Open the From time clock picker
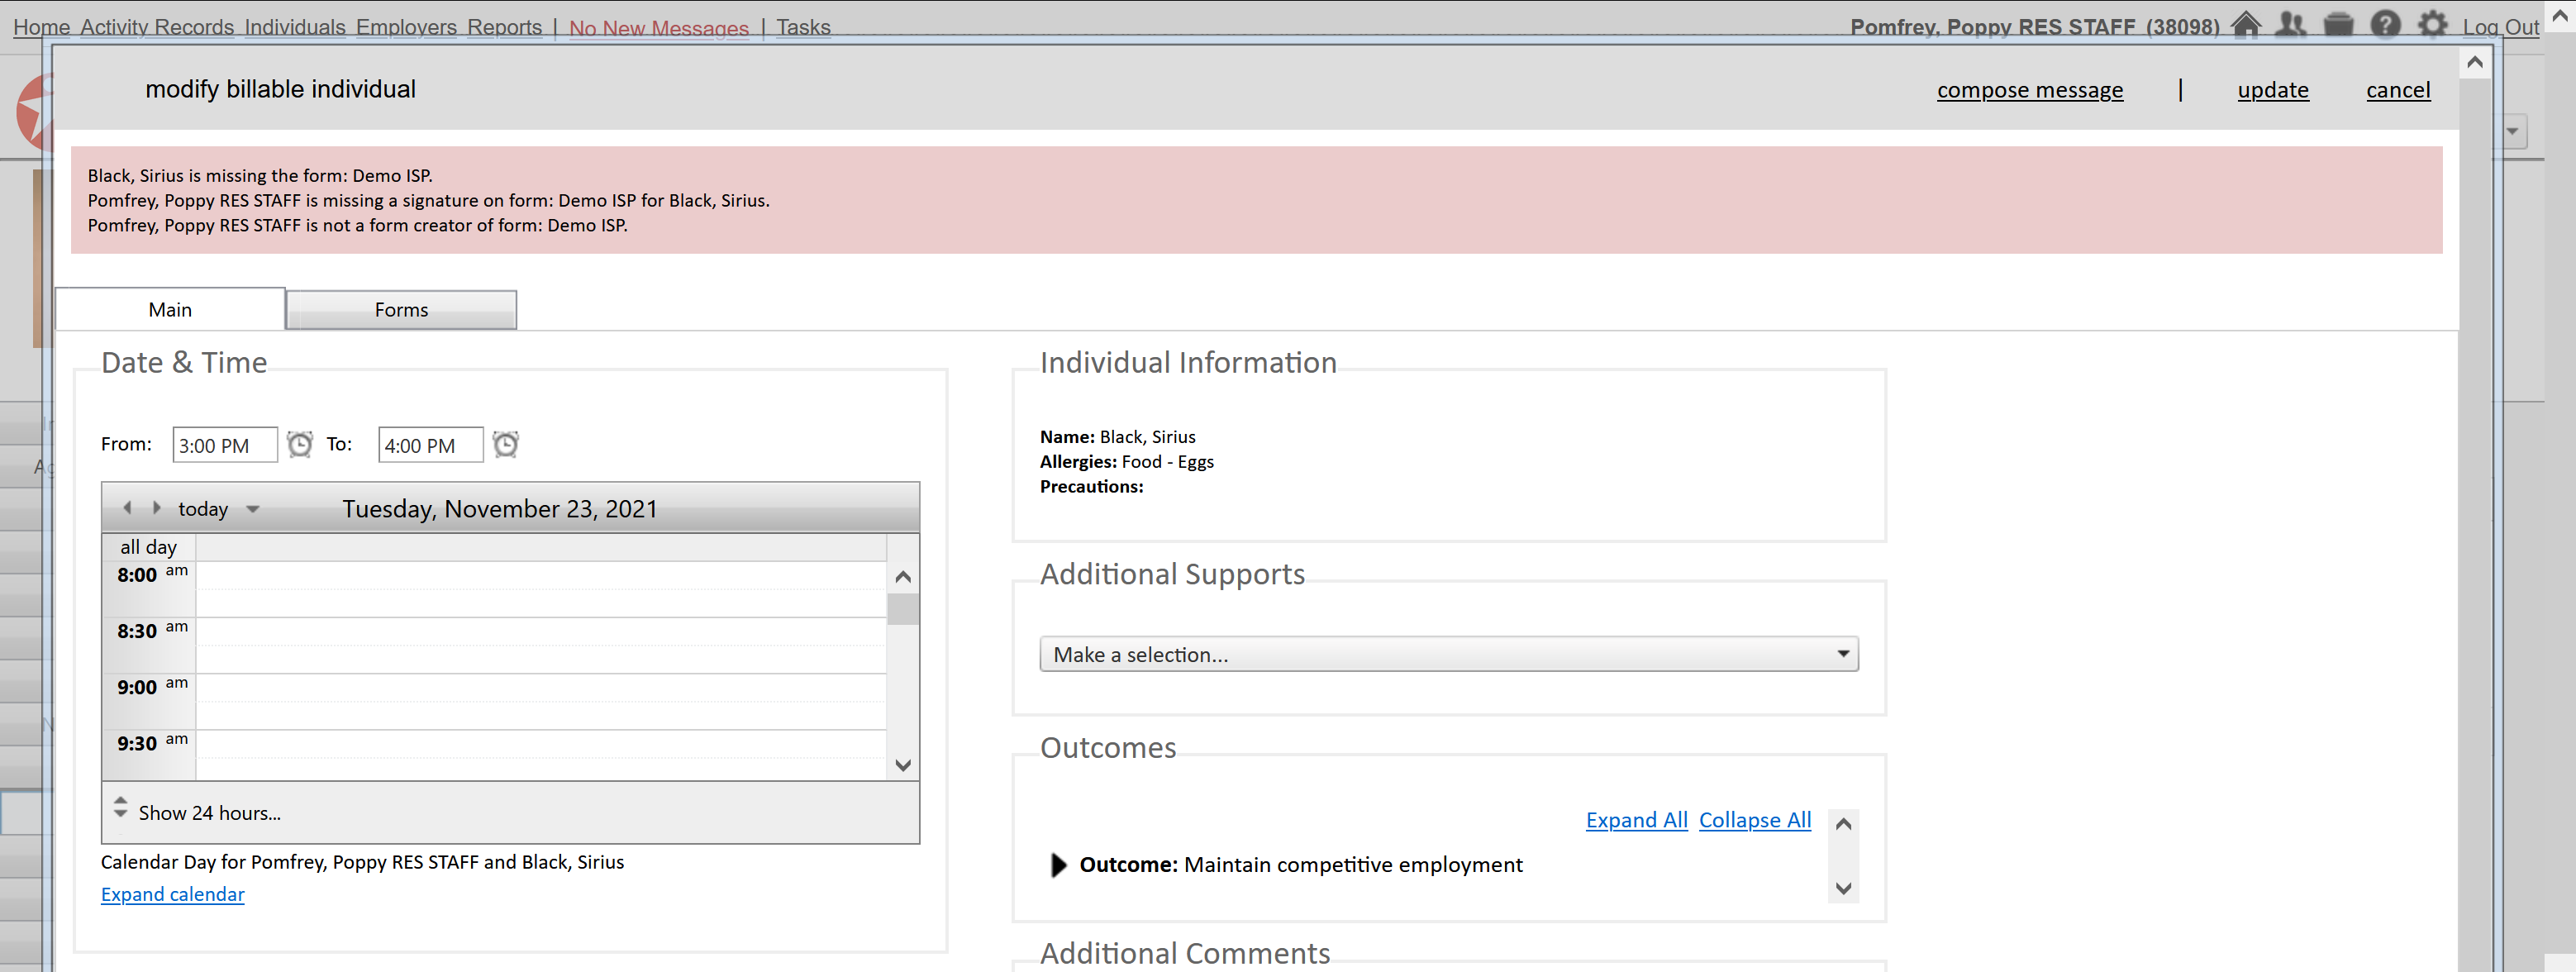This screenshot has width=2576, height=972. (x=300, y=444)
